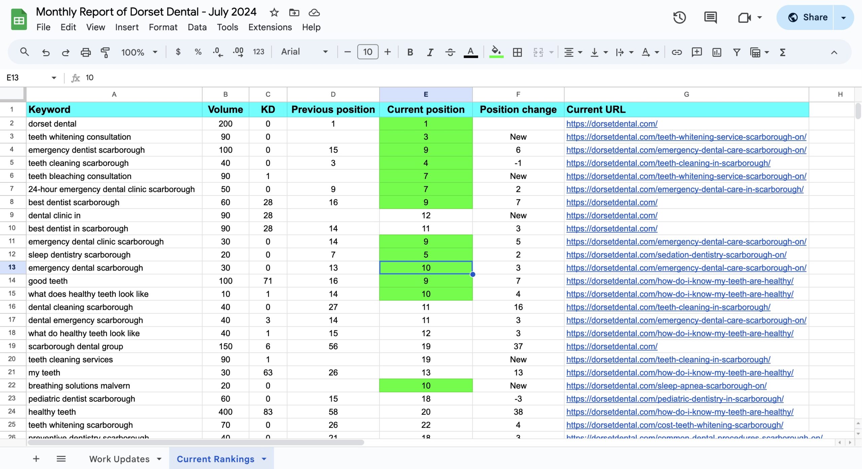The width and height of the screenshot is (862, 469).
Task: Format as currency with dollar icon
Action: (178, 52)
